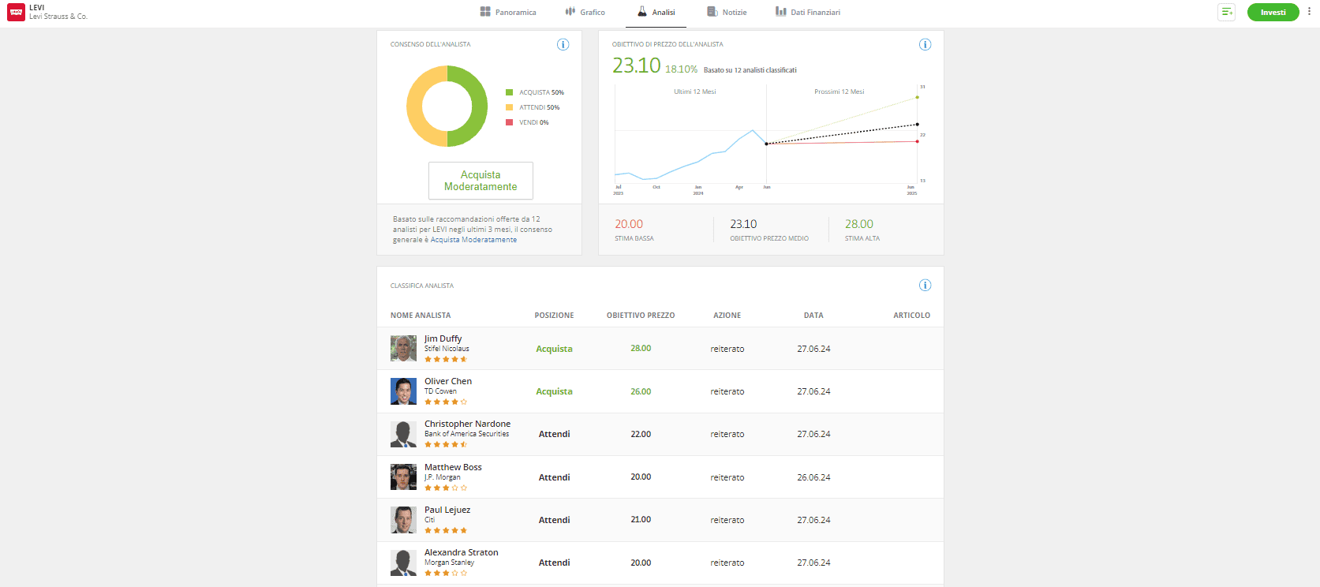Click the Articolo column header
This screenshot has width=1320, height=587.
911,315
